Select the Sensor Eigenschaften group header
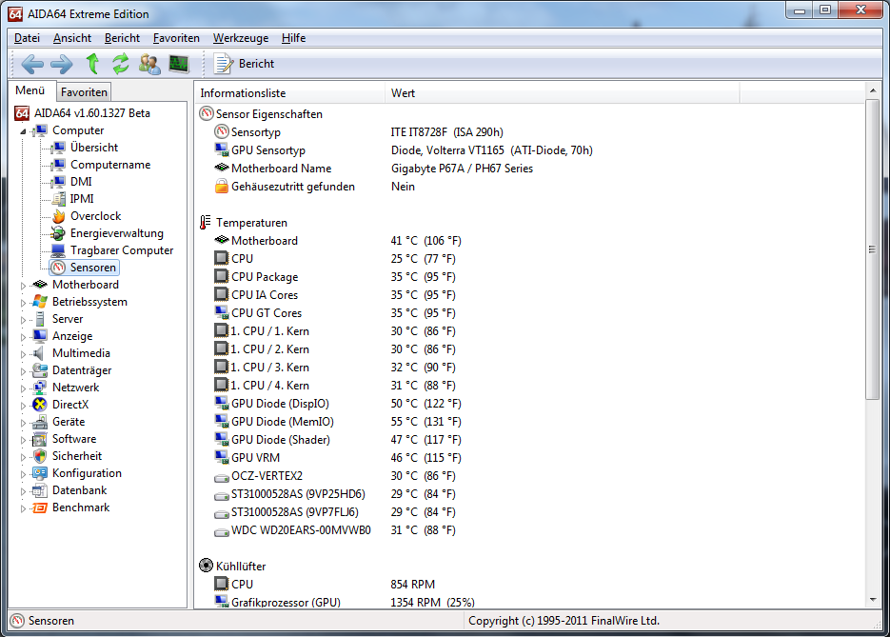Screen dimensions: 890x637 point(269,114)
